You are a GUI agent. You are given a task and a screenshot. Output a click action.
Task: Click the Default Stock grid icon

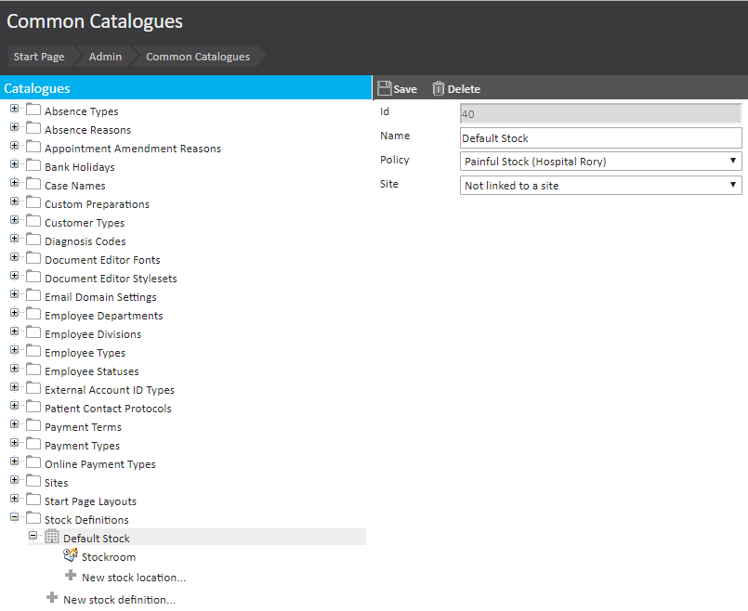tap(52, 538)
